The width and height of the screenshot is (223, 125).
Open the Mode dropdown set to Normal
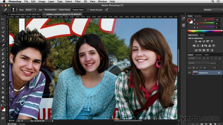(x=31, y=10)
